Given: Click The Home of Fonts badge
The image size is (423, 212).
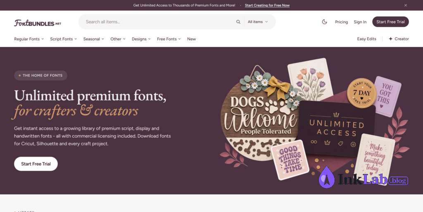Looking at the screenshot, I should (40, 76).
